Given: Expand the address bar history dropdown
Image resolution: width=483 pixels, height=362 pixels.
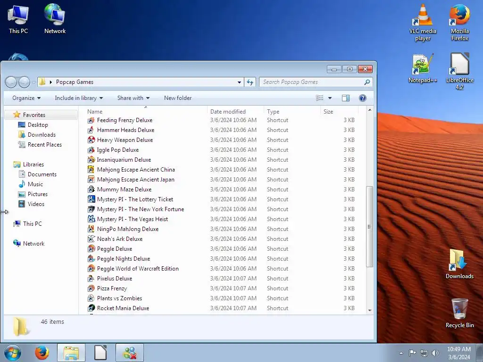Looking at the screenshot, I should 239,82.
